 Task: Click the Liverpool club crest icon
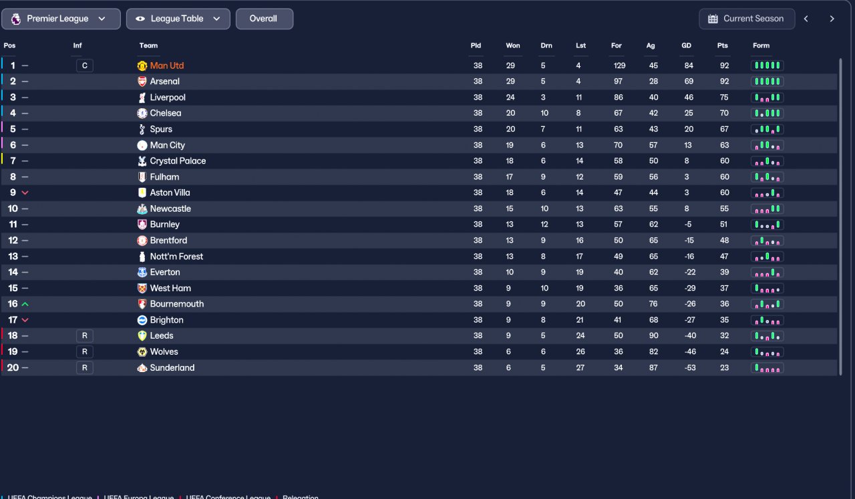coord(142,98)
